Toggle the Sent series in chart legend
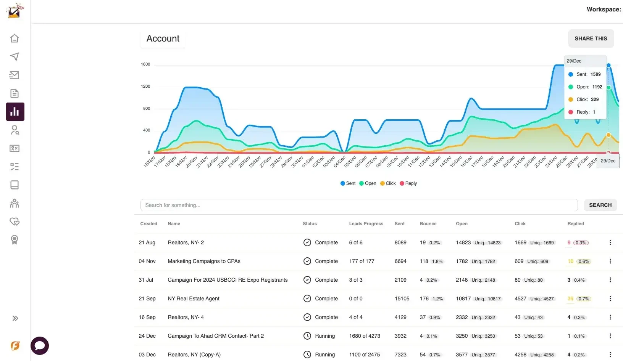 (x=347, y=183)
